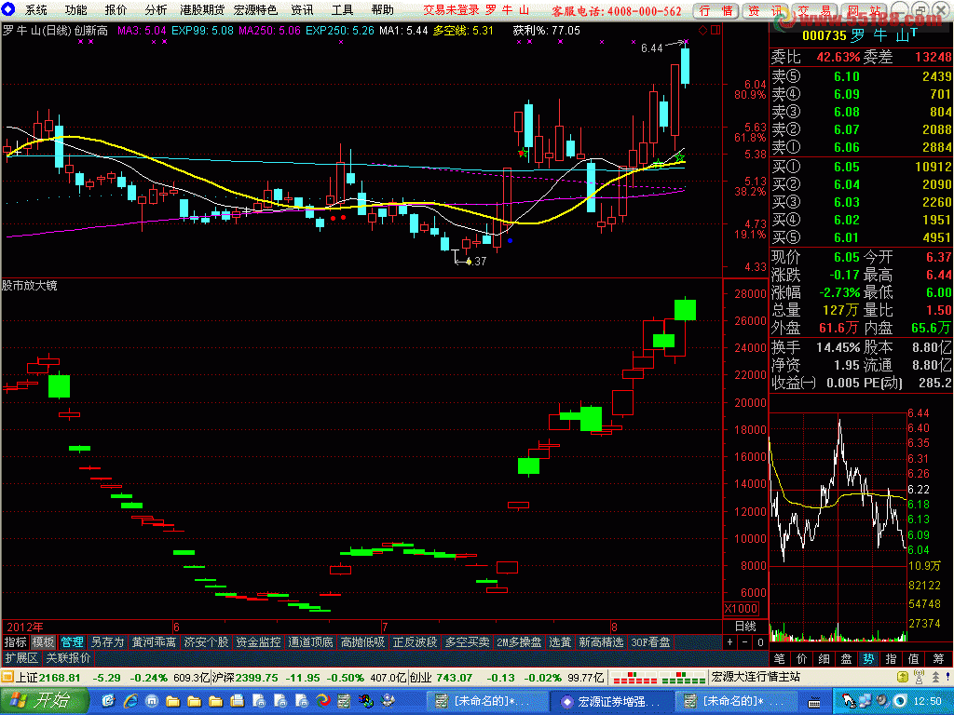Open the 系统 menu
Image resolution: width=954 pixels, height=715 pixels.
[35, 9]
